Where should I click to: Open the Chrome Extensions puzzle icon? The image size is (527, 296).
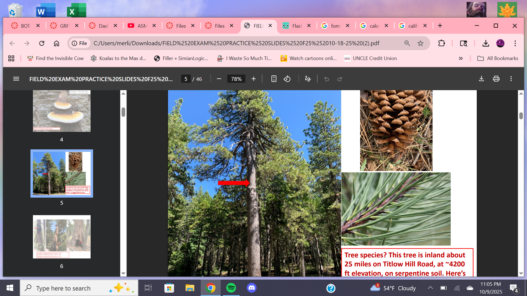coord(441,43)
